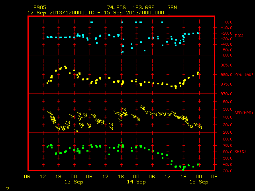
Task: Click the RH(%) humidity axis label
Action: pos(240,152)
